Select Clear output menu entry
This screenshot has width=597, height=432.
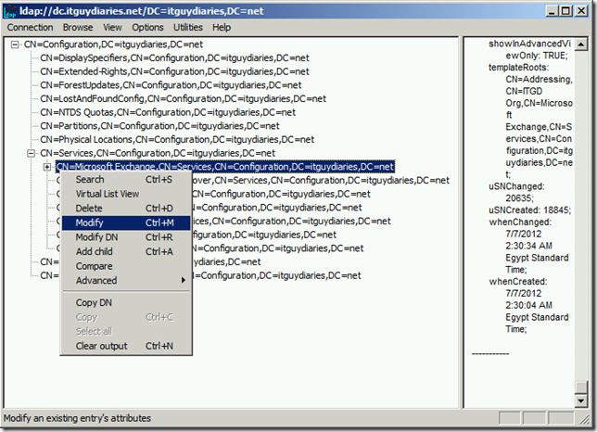pos(126,346)
